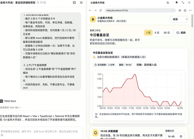
Task: Click the 14:45 reminder time field
Action: point(175,136)
